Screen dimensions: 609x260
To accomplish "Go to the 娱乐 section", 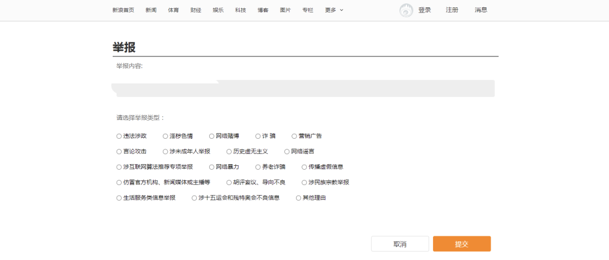I will coord(218,11).
